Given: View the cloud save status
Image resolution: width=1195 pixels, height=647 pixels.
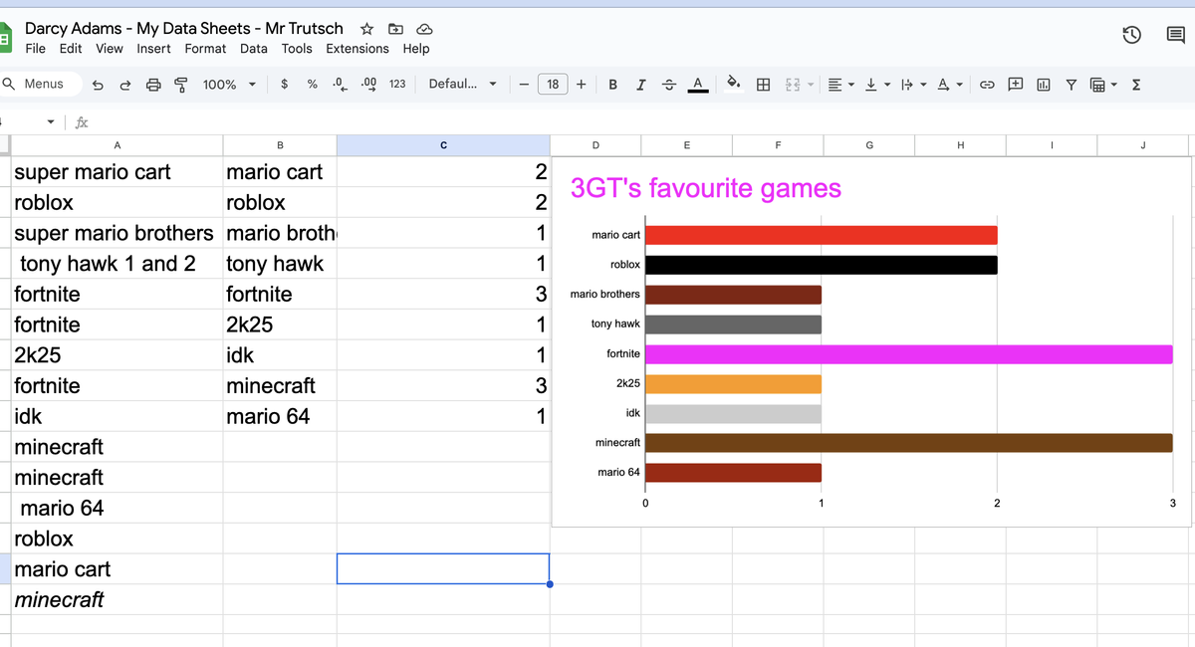Looking at the screenshot, I should point(423,29).
